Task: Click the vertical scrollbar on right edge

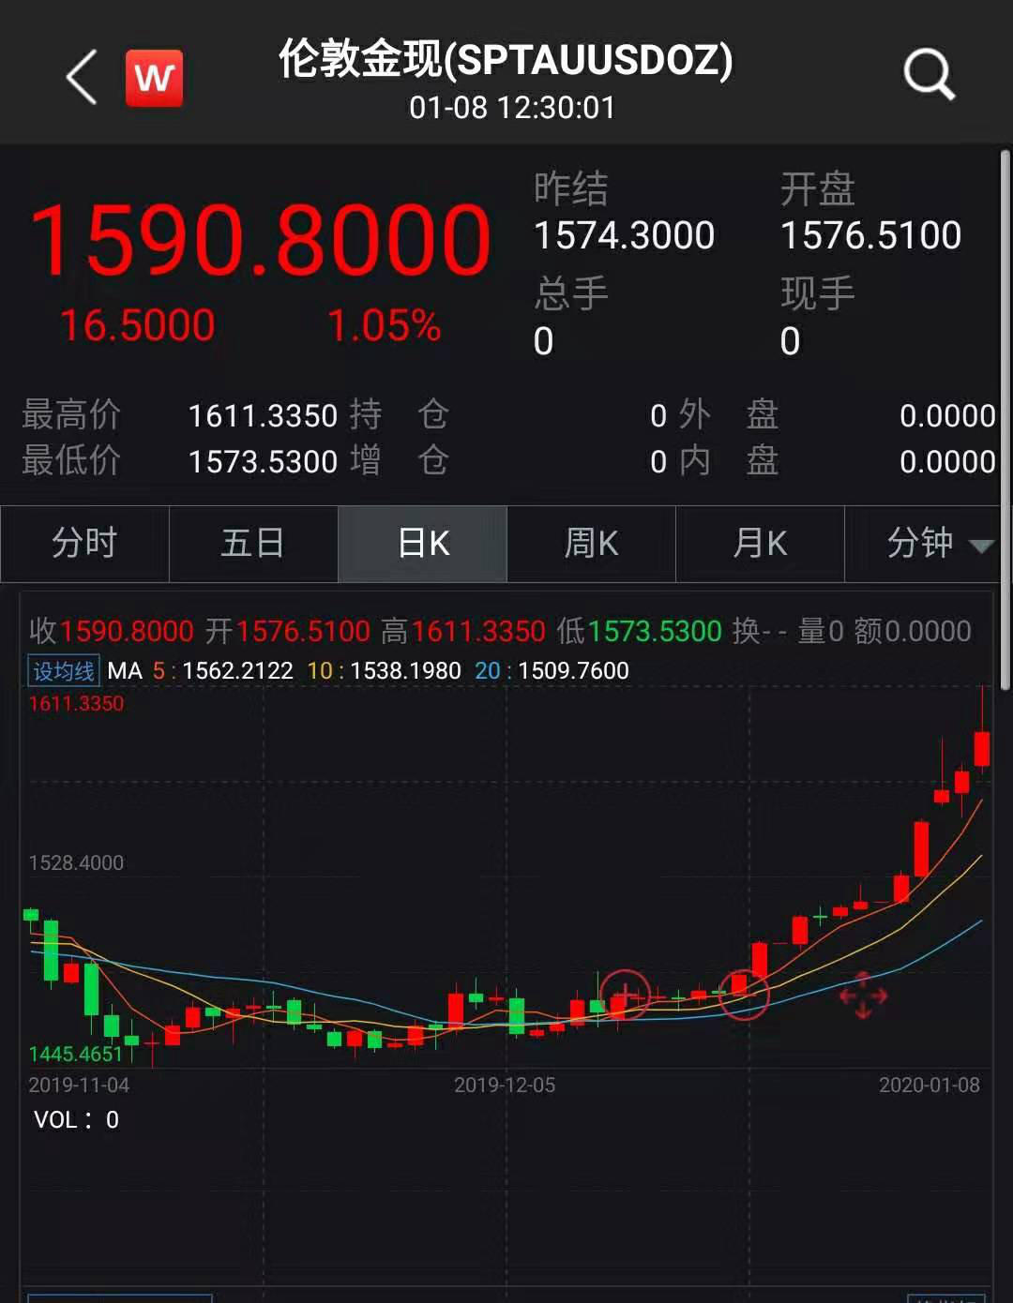Action: point(1005,422)
